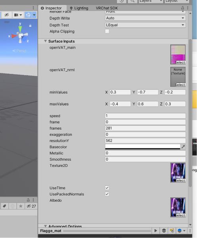The image size is (197, 238).
Task: Open the Layers dropdown in top toolbar
Action: pyautogui.click(x=151, y=1)
